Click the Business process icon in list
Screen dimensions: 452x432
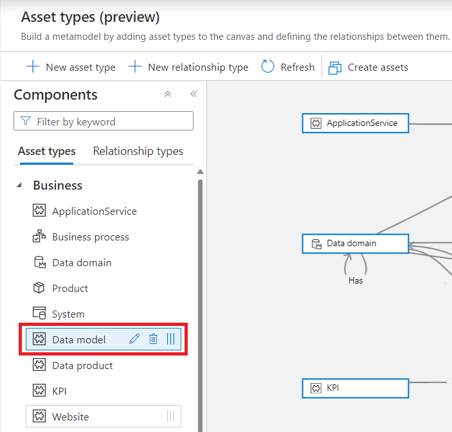click(39, 237)
